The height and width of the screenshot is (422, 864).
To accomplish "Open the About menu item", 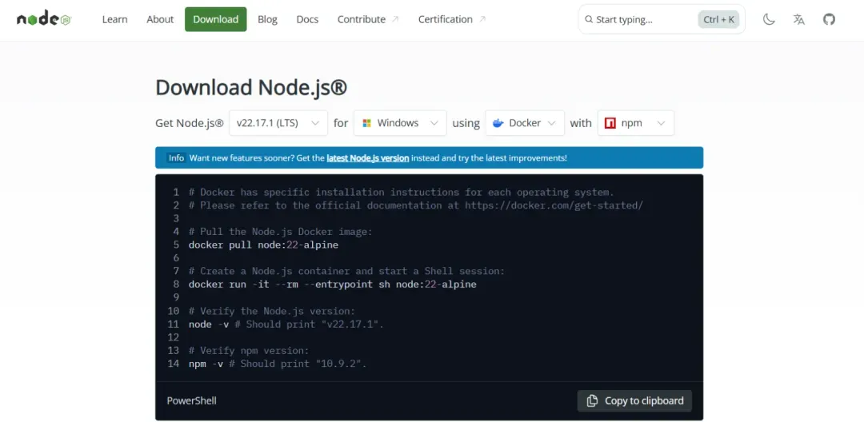I will pyautogui.click(x=160, y=19).
